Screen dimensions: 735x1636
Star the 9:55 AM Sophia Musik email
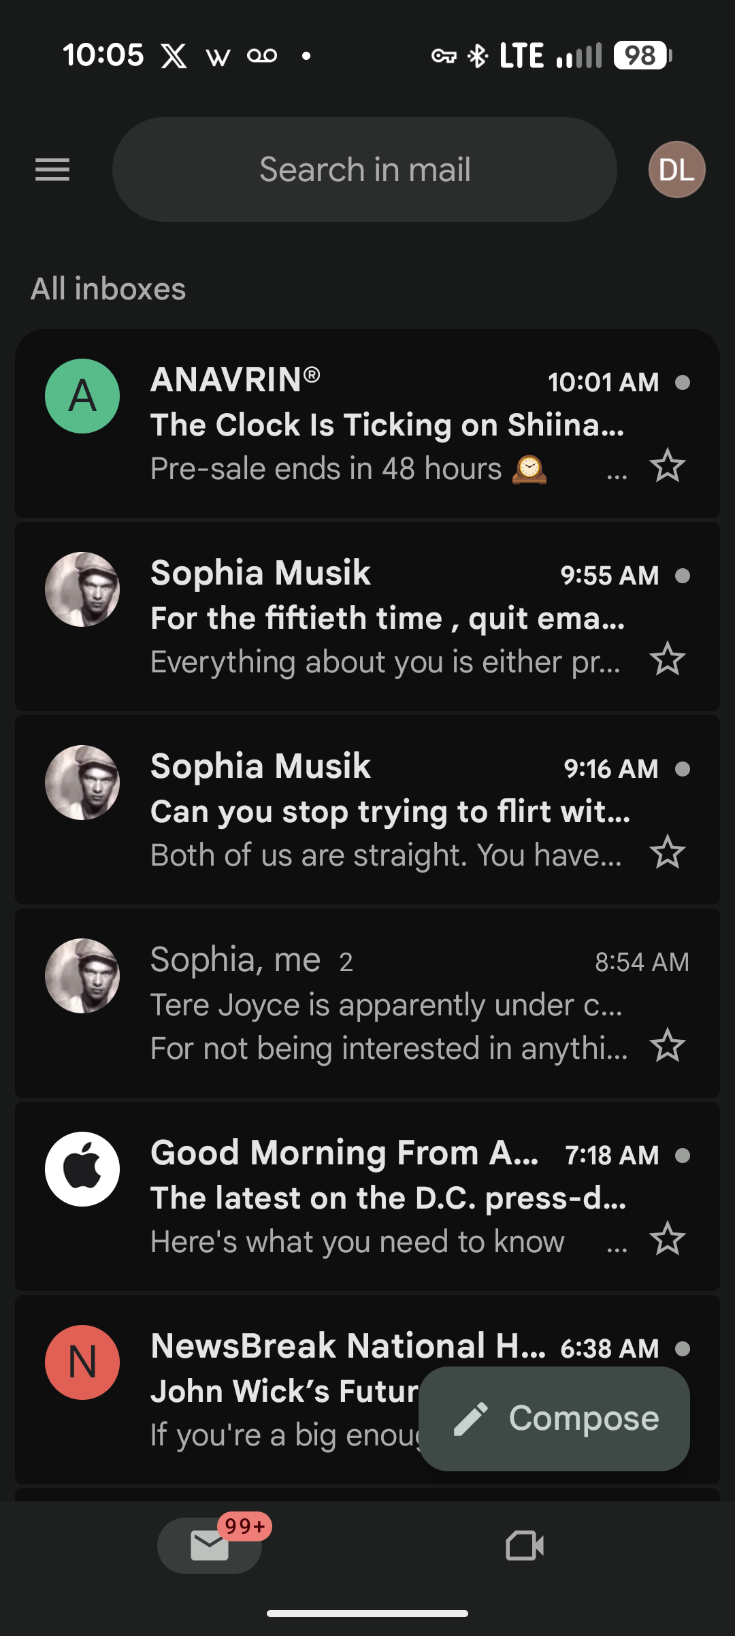667,659
